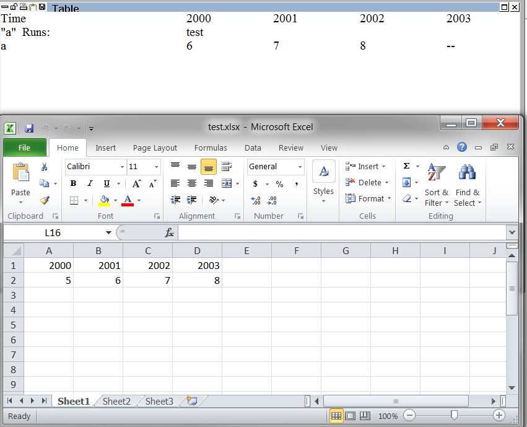
Task: Toggle Bottom Align highlighted button
Action: pos(208,167)
